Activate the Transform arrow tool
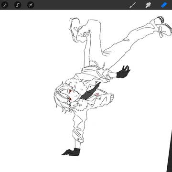The height and width of the screenshot is (172, 172). [31, 5]
